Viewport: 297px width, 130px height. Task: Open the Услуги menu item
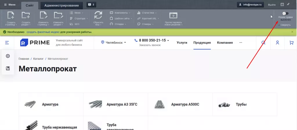click(182, 43)
